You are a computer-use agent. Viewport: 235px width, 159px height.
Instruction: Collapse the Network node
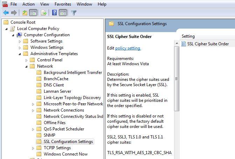(x=26, y=67)
